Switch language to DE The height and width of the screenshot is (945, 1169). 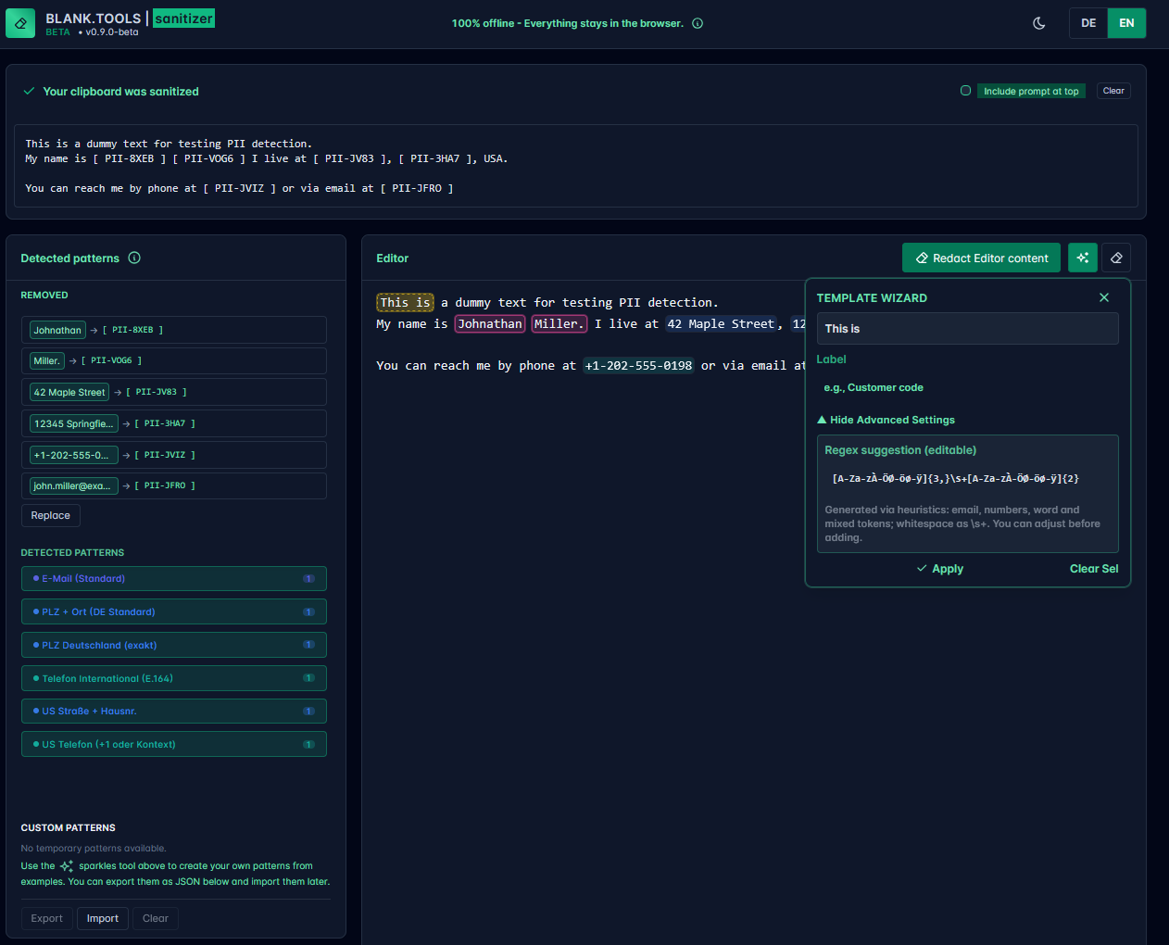[x=1088, y=23]
